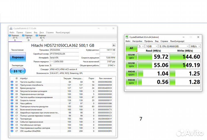
Task: Open the Справка menu in CrystalDiskMark
Action: point(164,41)
